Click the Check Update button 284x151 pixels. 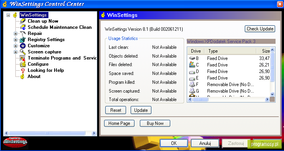pyautogui.click(x=260, y=29)
